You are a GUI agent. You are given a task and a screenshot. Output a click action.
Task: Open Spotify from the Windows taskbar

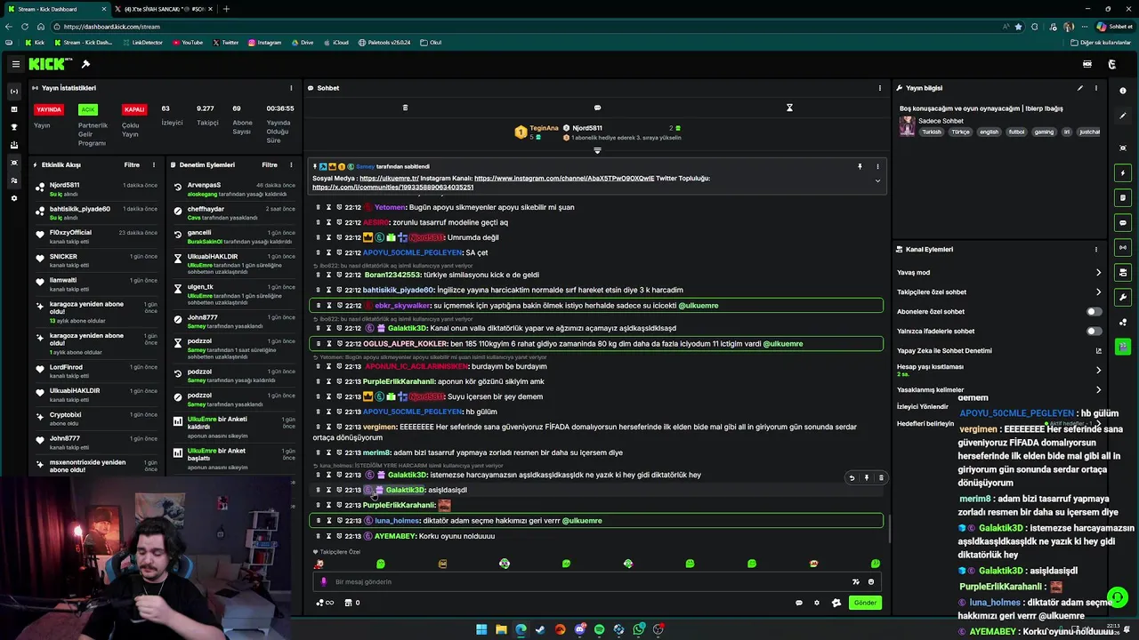(x=599, y=629)
